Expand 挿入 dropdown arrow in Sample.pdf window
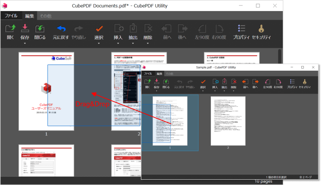 [x=215, y=91]
